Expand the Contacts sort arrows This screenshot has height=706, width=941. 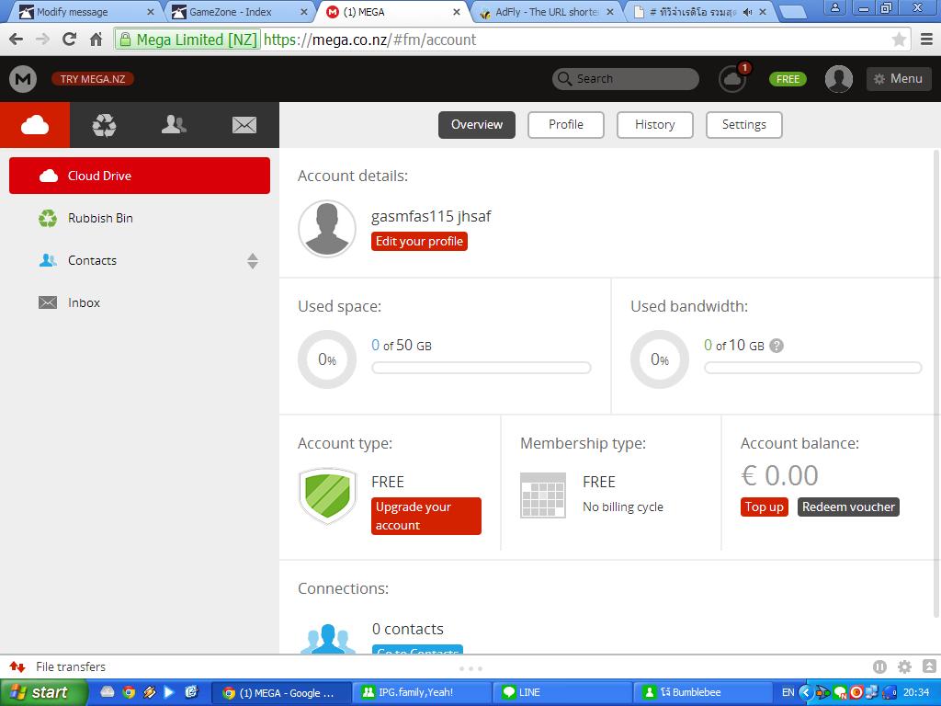[253, 260]
